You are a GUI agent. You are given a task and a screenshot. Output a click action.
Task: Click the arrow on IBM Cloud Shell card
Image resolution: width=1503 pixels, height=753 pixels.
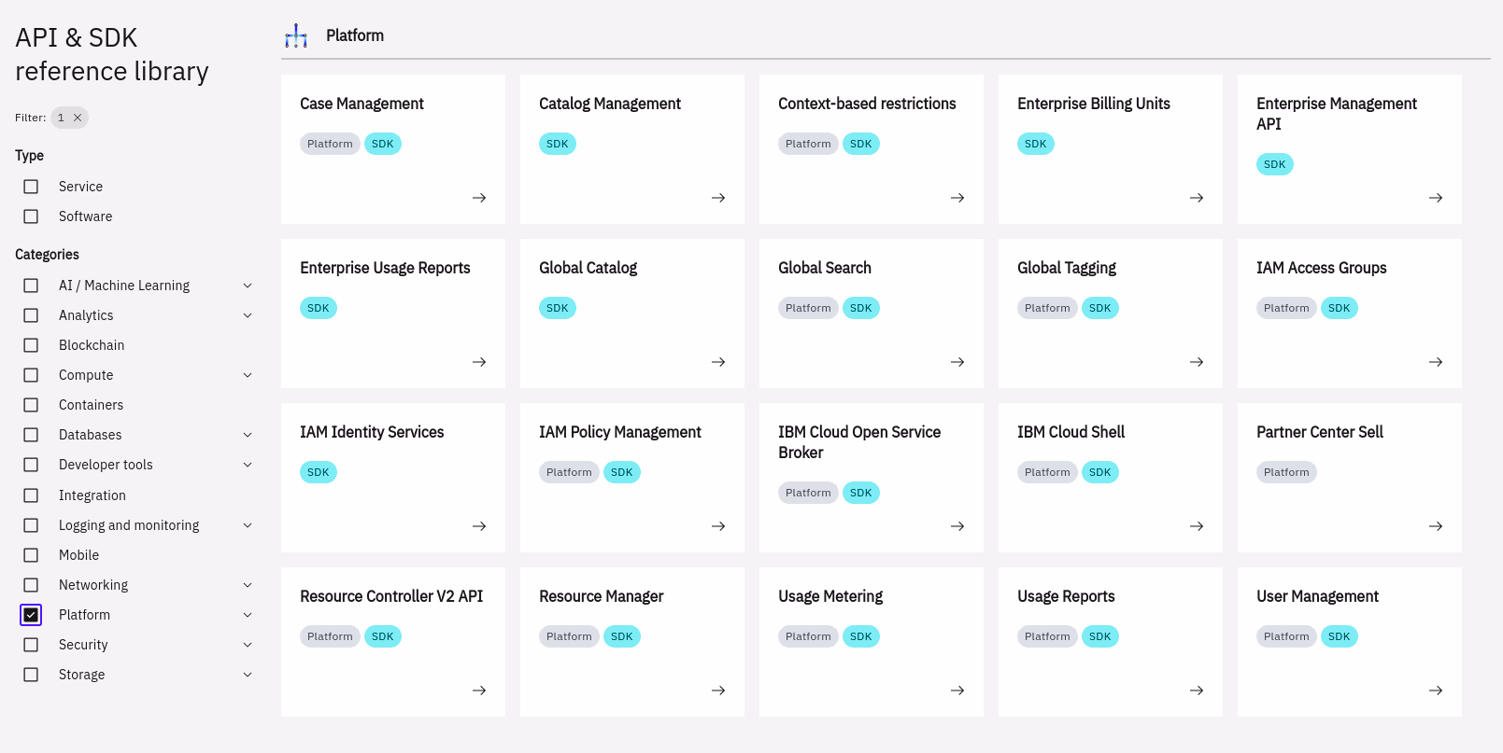coord(1197,526)
